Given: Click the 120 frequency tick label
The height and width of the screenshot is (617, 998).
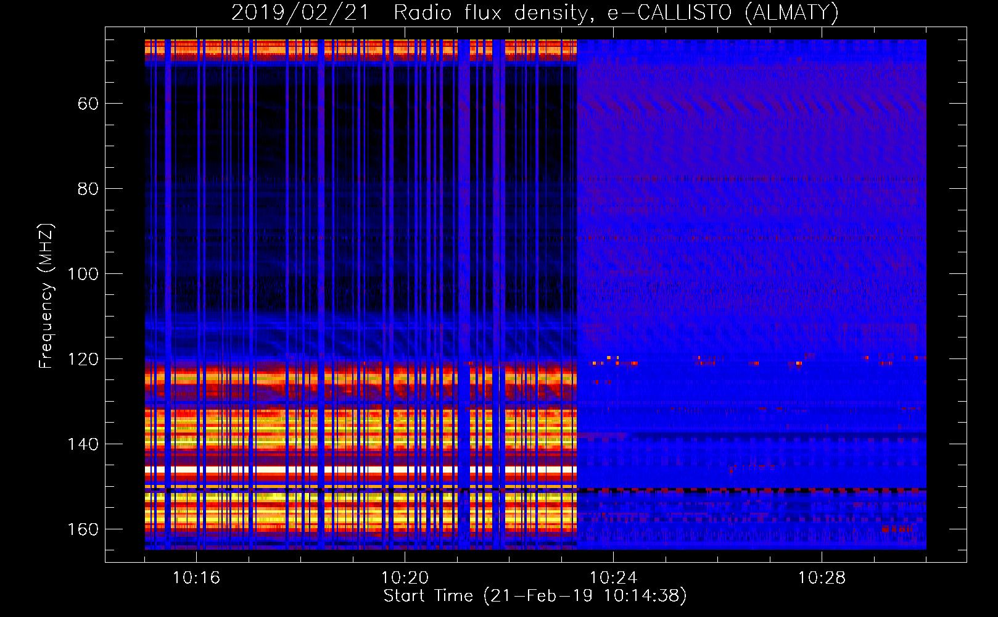Looking at the screenshot, I should coord(83,359).
